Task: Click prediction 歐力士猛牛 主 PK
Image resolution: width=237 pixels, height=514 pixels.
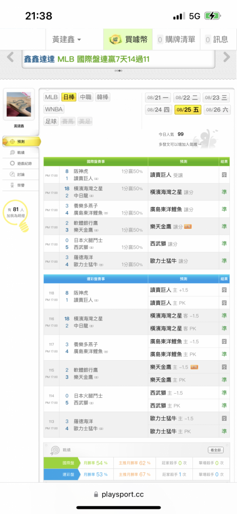Action: tap(170, 431)
